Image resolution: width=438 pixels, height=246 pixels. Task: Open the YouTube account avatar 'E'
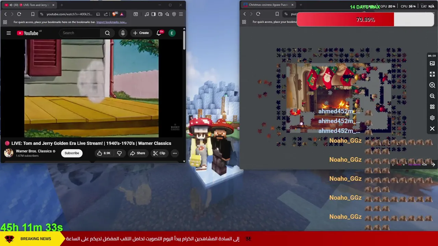[172, 33]
